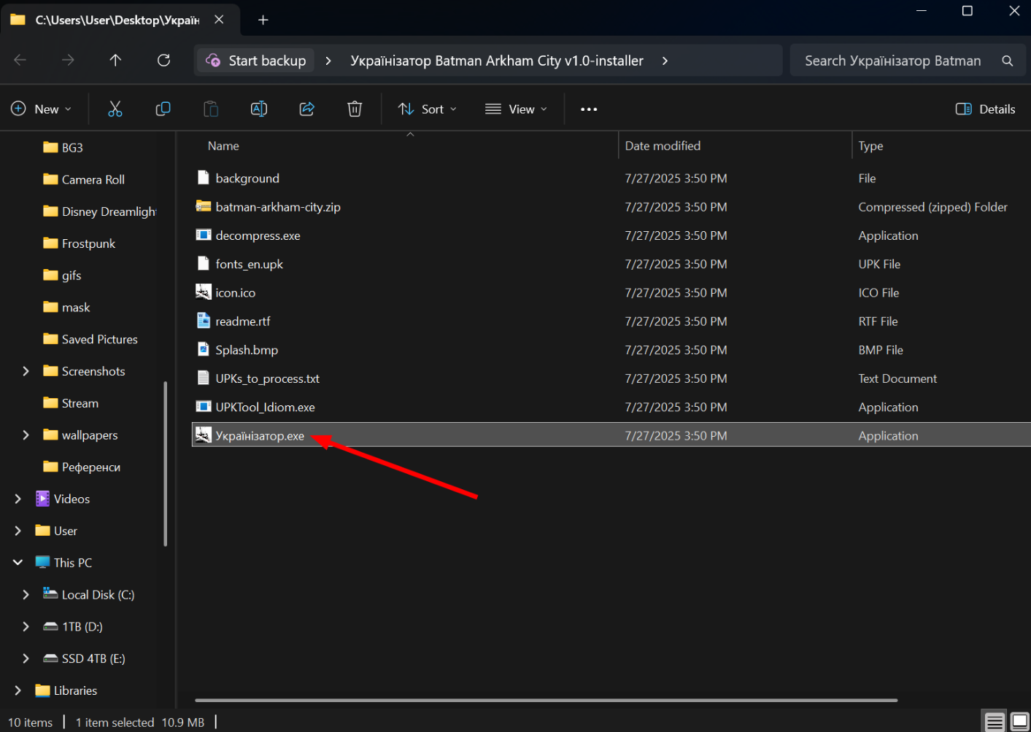
Task: Expand the SSD 4TB (E:) drive node
Action: [x=26, y=658]
